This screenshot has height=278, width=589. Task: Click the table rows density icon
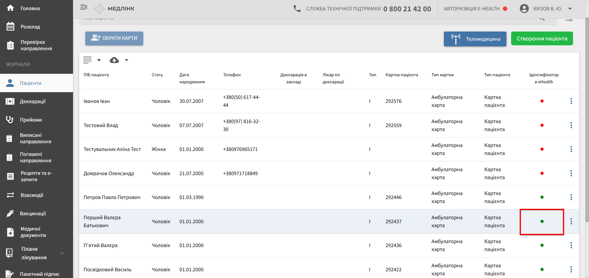click(87, 60)
